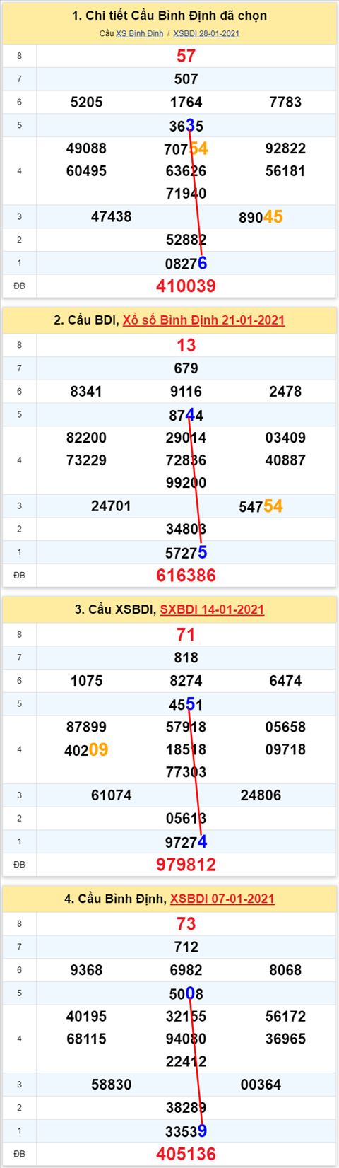Open the XS Bình Định link
The width and height of the screenshot is (339, 1168).
coord(139,33)
